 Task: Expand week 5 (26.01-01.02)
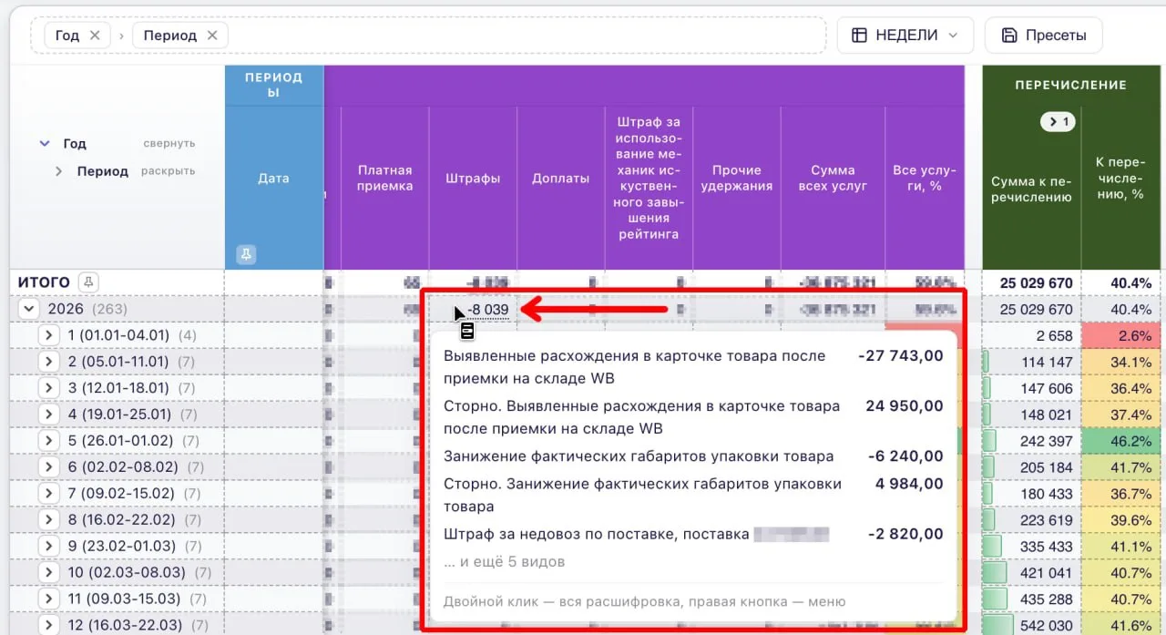[x=48, y=441]
